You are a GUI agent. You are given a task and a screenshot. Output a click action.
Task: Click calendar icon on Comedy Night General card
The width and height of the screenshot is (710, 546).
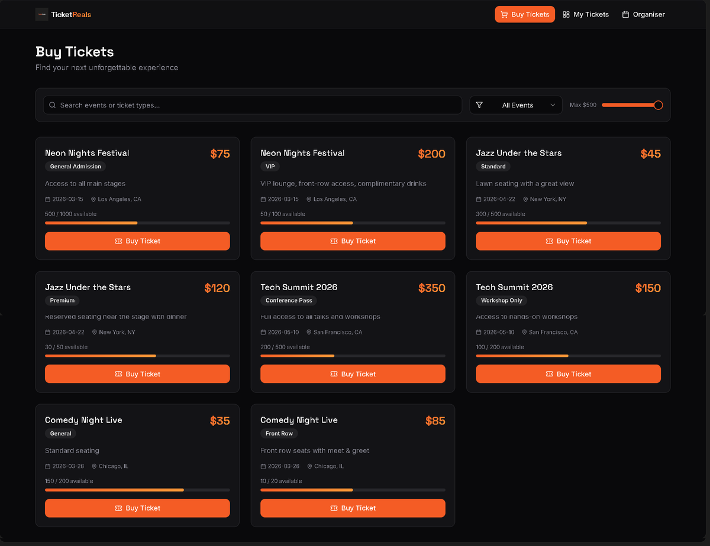48,466
